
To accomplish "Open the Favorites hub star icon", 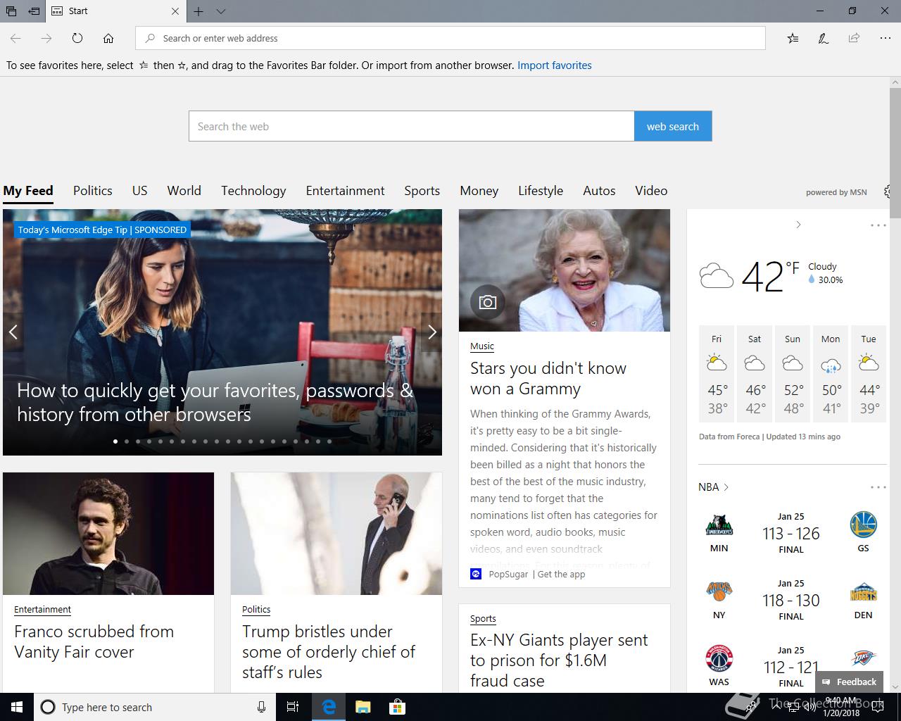I will (793, 38).
